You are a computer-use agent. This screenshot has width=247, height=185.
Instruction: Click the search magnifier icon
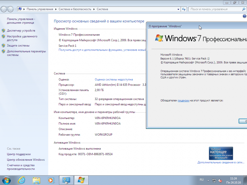pyautogui.click(x=244, y=9)
